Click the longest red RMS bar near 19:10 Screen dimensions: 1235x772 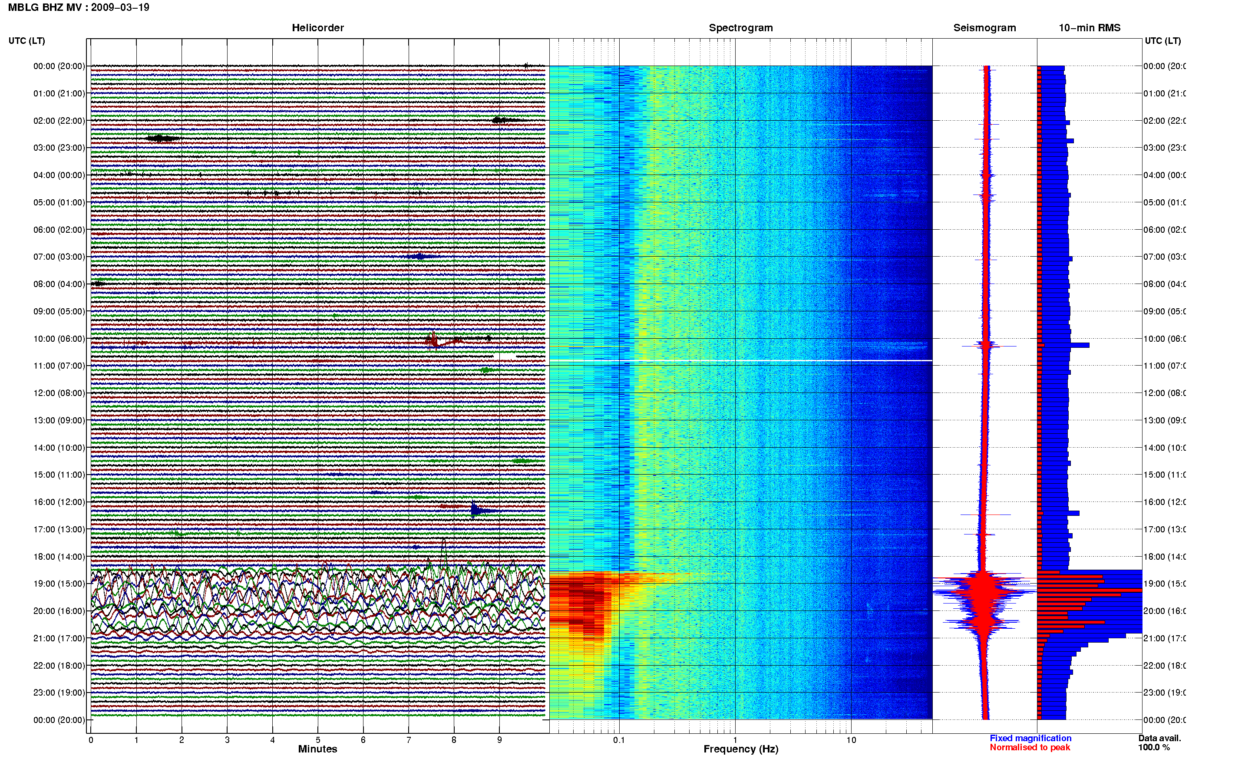(x=1090, y=590)
